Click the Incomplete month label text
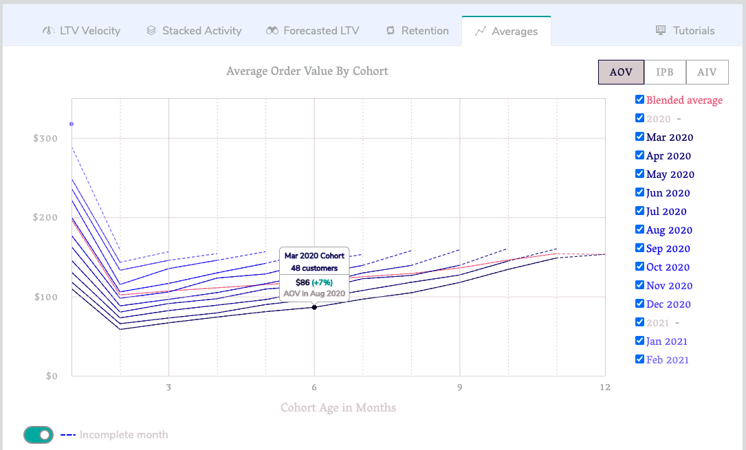746x450 pixels. click(x=124, y=435)
